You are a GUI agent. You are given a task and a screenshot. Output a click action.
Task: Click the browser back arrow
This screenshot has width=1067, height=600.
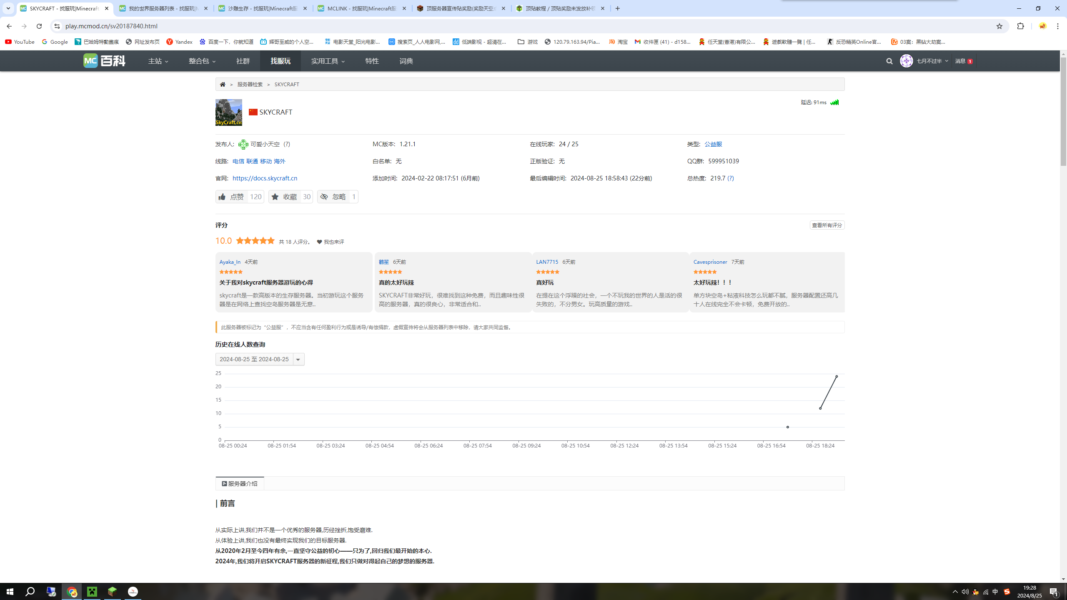[x=9, y=26]
